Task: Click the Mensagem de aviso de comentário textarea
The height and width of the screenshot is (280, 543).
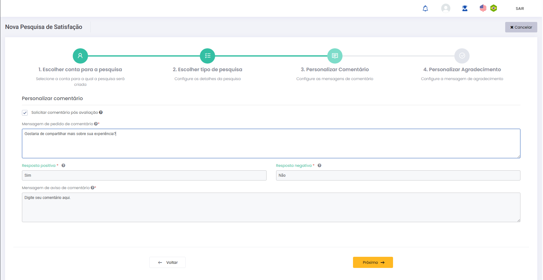Action: click(x=271, y=207)
